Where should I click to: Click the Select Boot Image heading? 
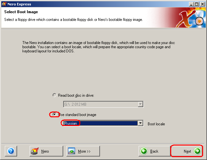[x=21, y=12]
